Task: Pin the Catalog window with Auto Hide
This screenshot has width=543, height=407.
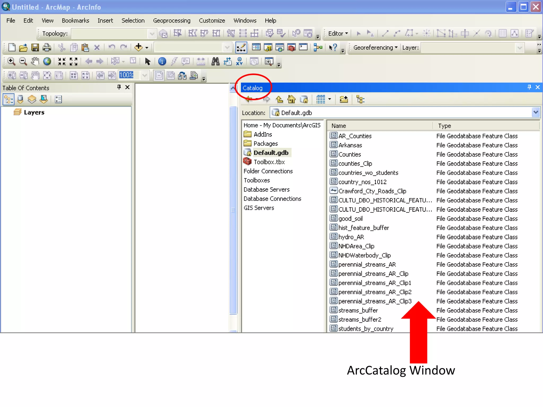Action: pyautogui.click(x=529, y=87)
